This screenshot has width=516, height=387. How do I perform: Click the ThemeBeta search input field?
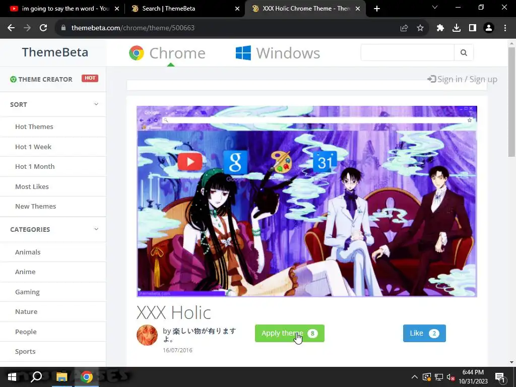tap(407, 52)
